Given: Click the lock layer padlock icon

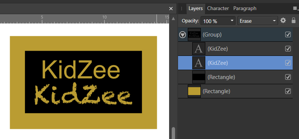Looking at the screenshot, I should coord(294,20).
